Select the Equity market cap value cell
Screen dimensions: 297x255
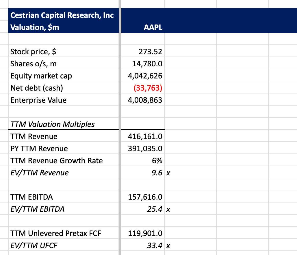(x=145, y=76)
